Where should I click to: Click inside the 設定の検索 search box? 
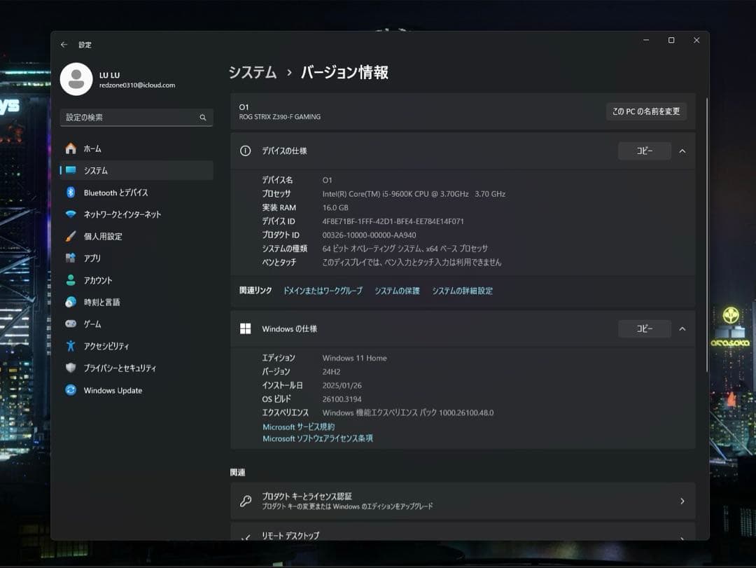tap(136, 117)
